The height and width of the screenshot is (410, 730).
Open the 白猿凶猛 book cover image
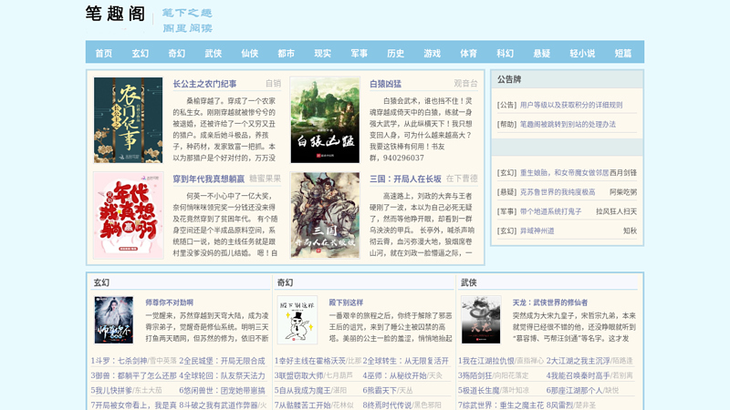(325, 120)
